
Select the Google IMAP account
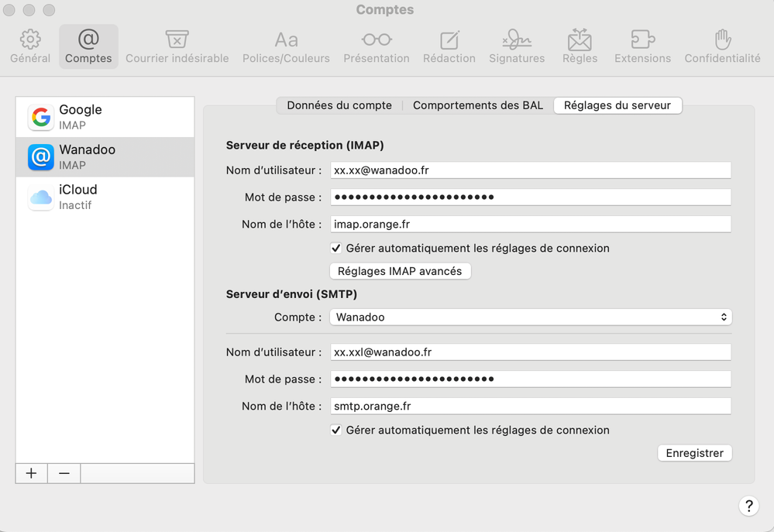105,117
